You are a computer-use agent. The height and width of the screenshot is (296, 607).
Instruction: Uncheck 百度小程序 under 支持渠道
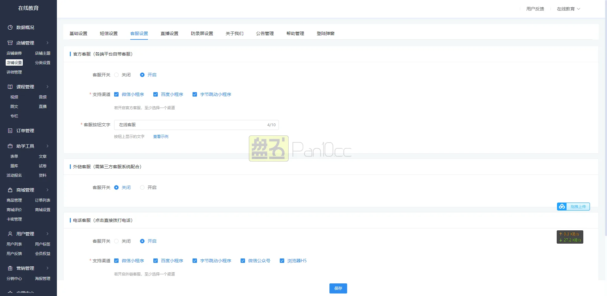(x=156, y=94)
